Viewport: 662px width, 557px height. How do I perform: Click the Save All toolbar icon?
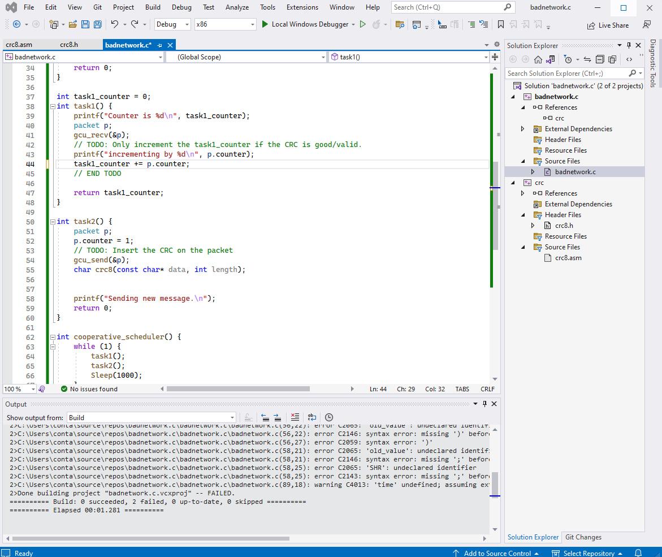click(97, 24)
